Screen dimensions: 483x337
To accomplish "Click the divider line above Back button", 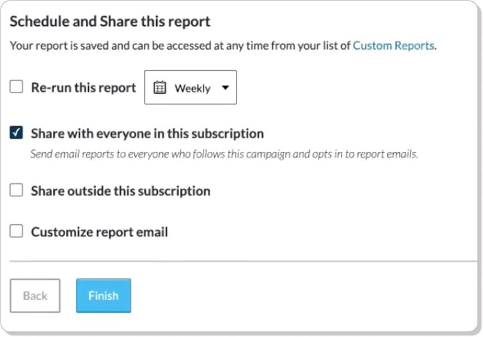I will pyautogui.click(x=243, y=261).
